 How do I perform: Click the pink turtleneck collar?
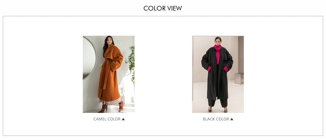(x=218, y=48)
